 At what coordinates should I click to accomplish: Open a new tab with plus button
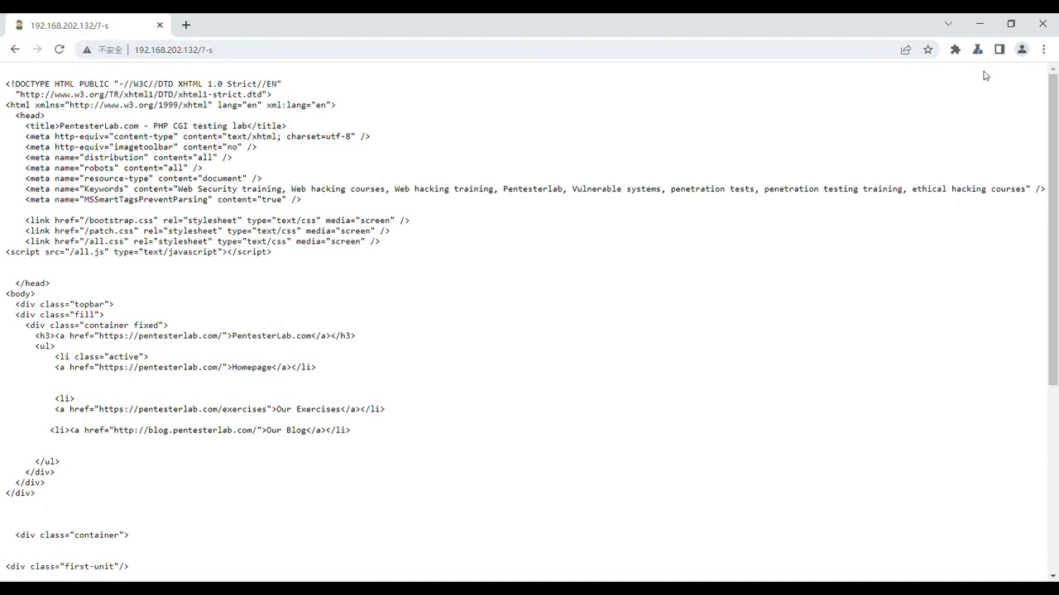pos(186,26)
